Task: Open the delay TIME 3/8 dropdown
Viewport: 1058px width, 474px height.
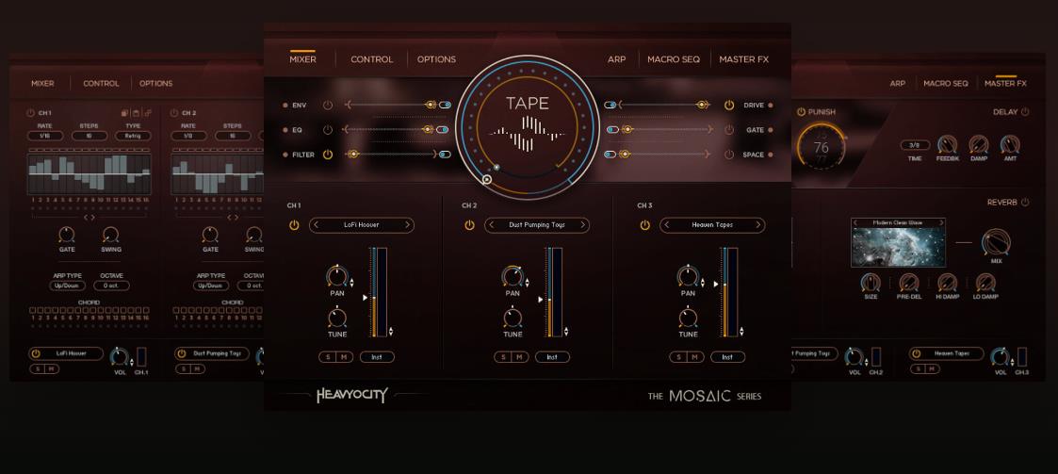Action: click(915, 145)
